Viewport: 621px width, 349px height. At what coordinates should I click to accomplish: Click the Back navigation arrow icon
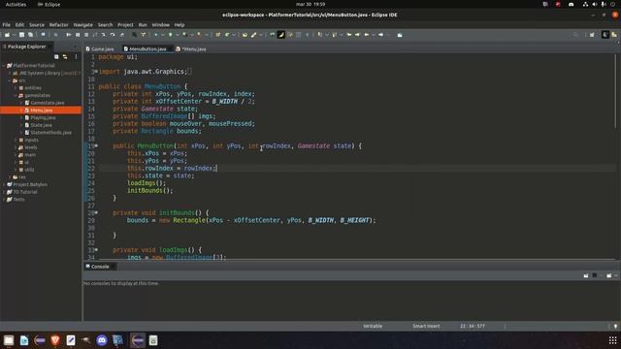367,35
